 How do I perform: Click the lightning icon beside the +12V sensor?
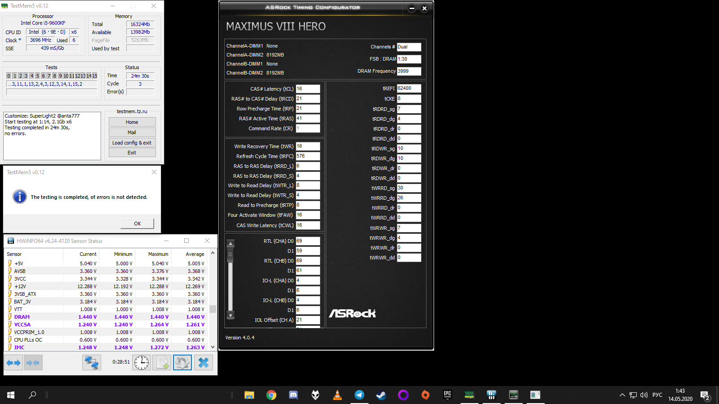10,286
